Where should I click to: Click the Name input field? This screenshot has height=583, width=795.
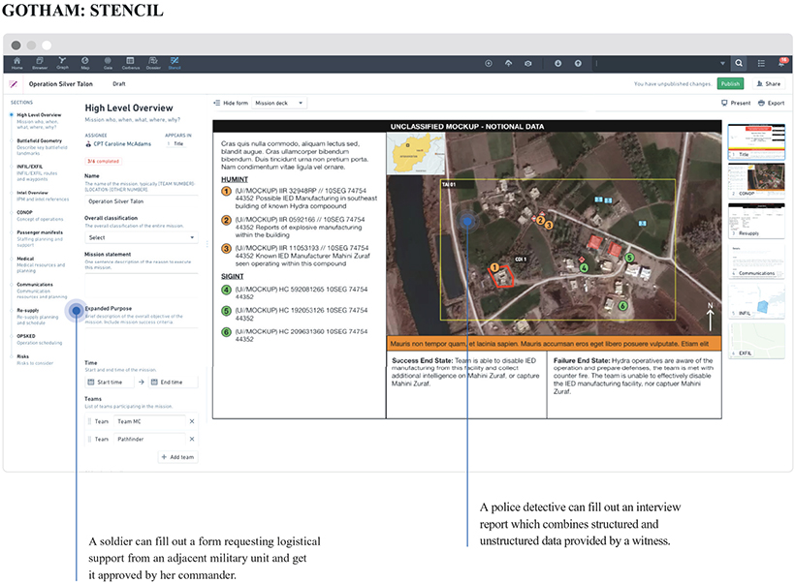pos(141,202)
